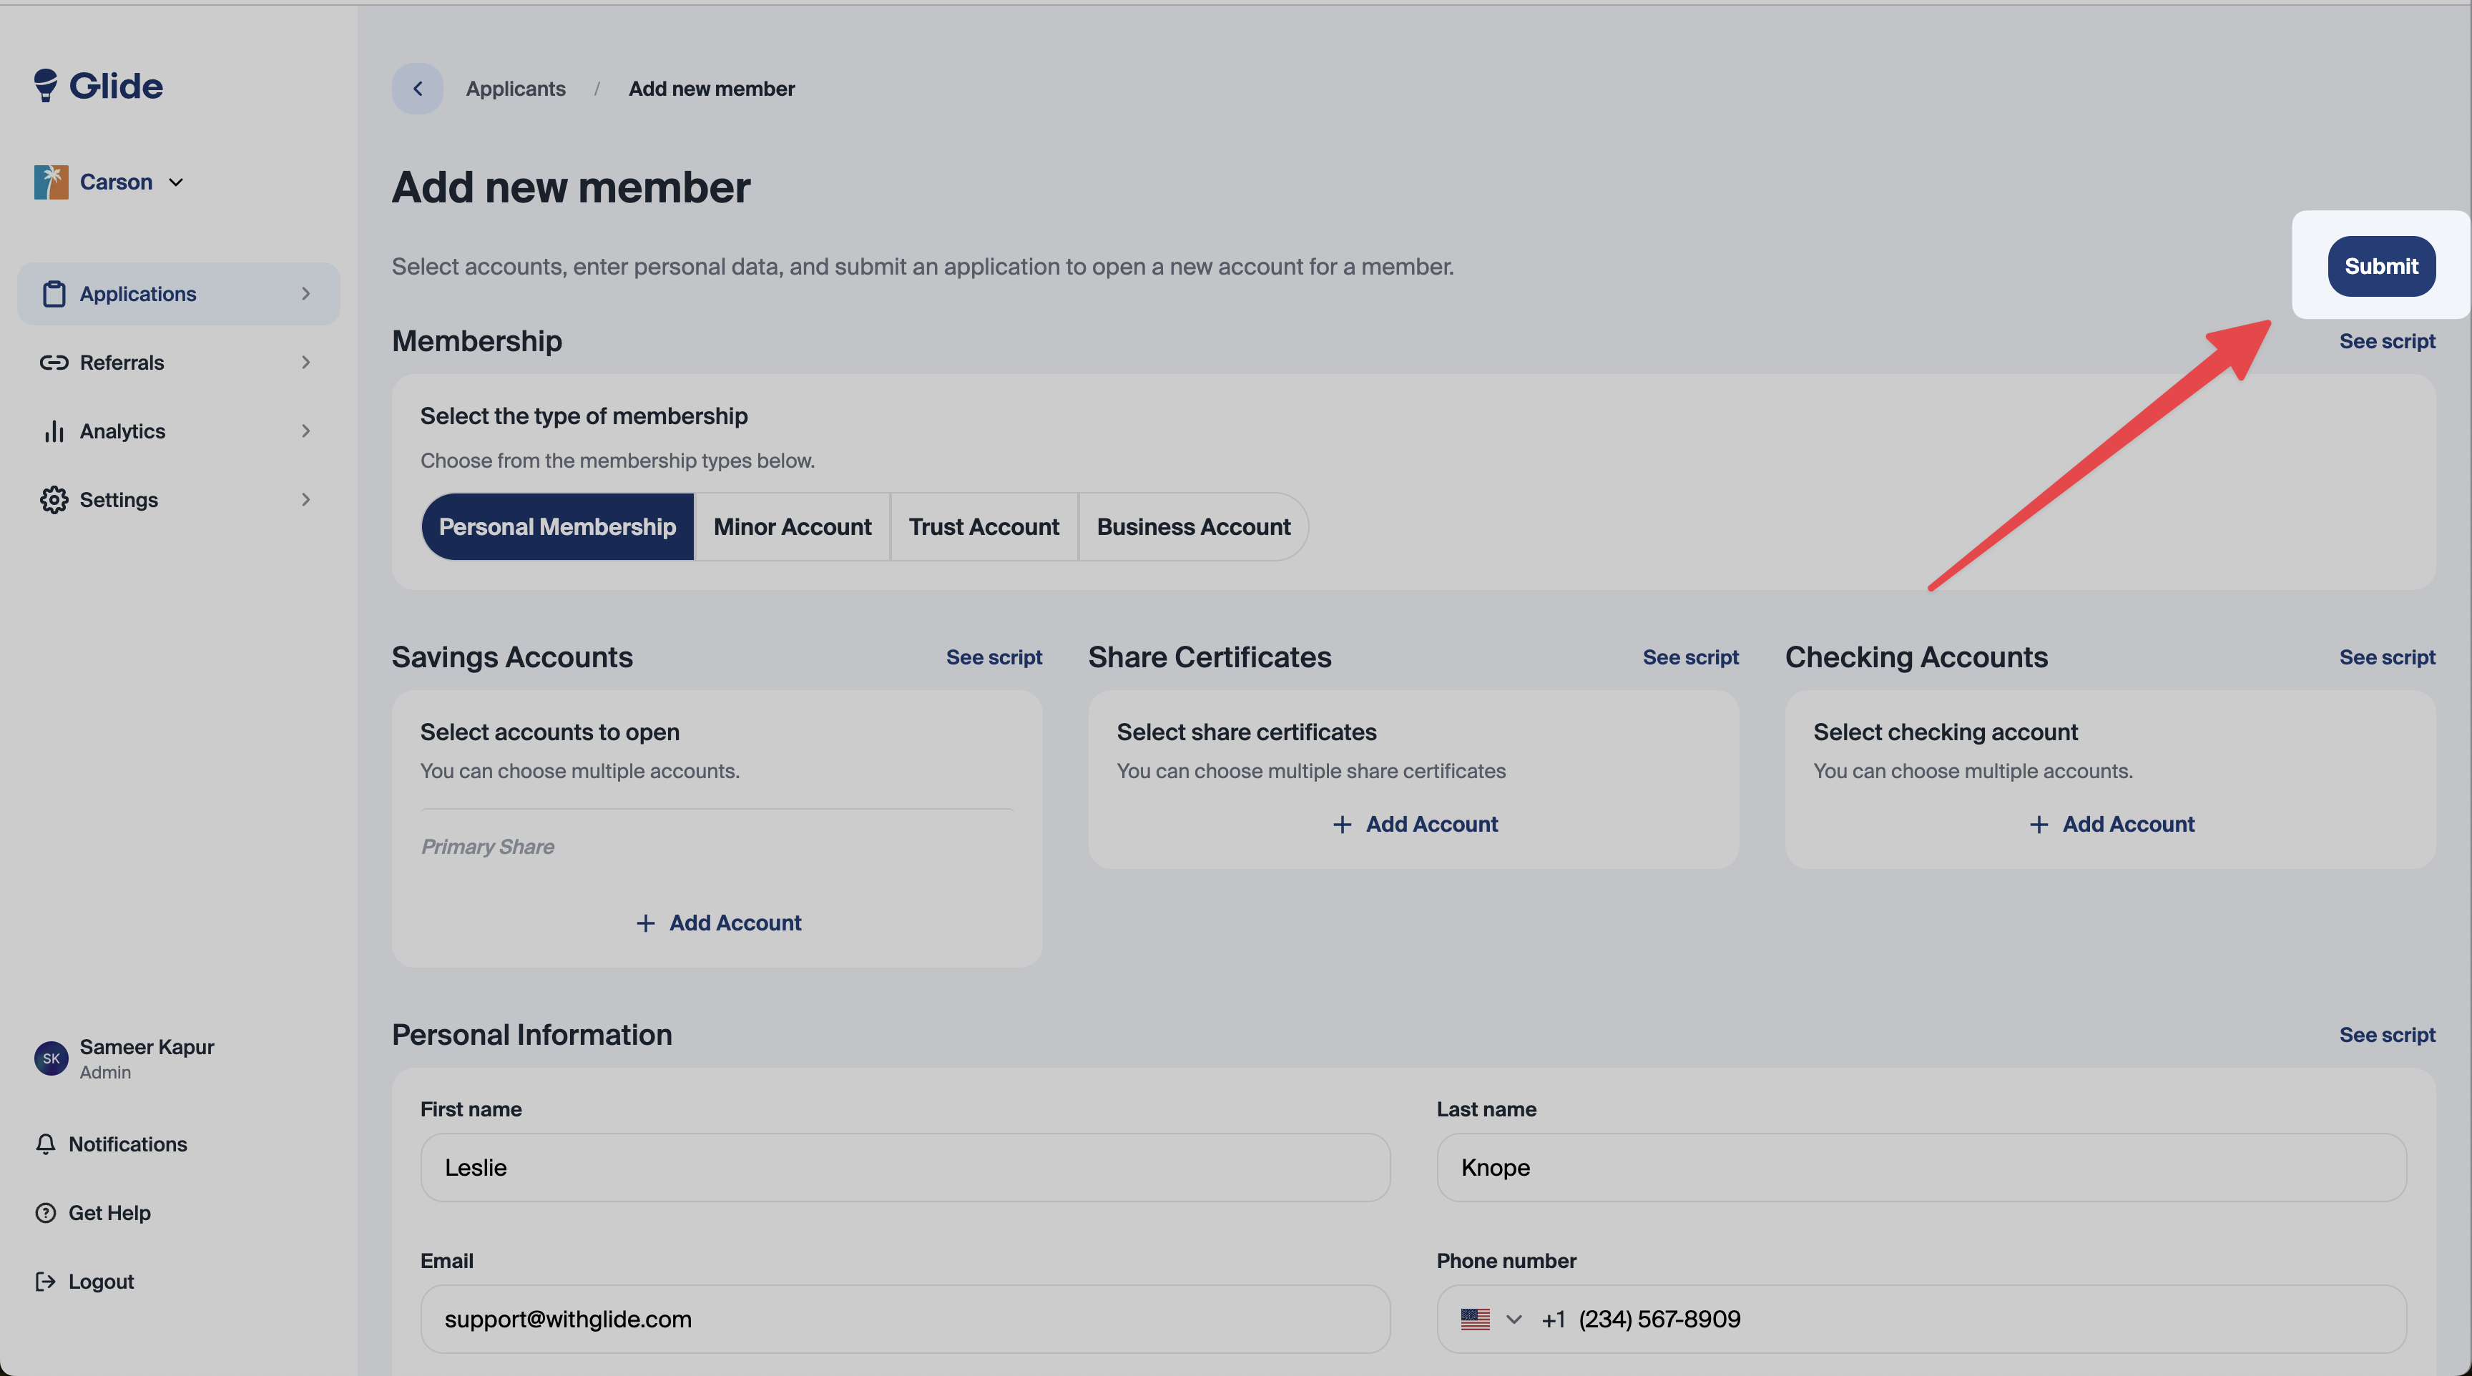Open See script for Savings Accounts

point(994,657)
